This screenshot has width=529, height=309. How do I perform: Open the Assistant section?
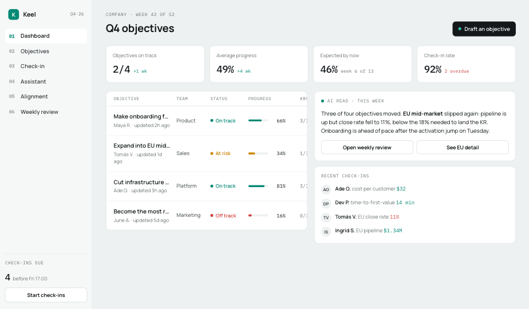point(46,82)
